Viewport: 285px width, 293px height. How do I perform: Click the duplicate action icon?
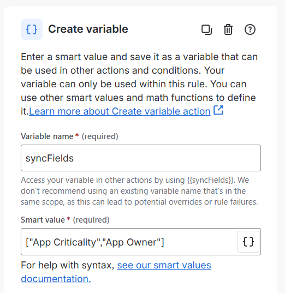(206, 29)
